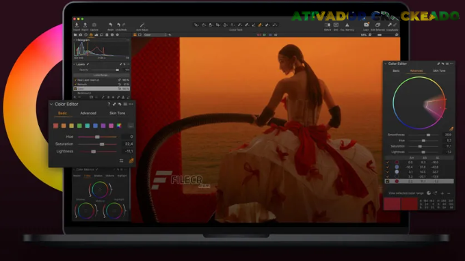465x261 pixels.
Task: Open the Library folder tool tab
Action: (x=75, y=35)
